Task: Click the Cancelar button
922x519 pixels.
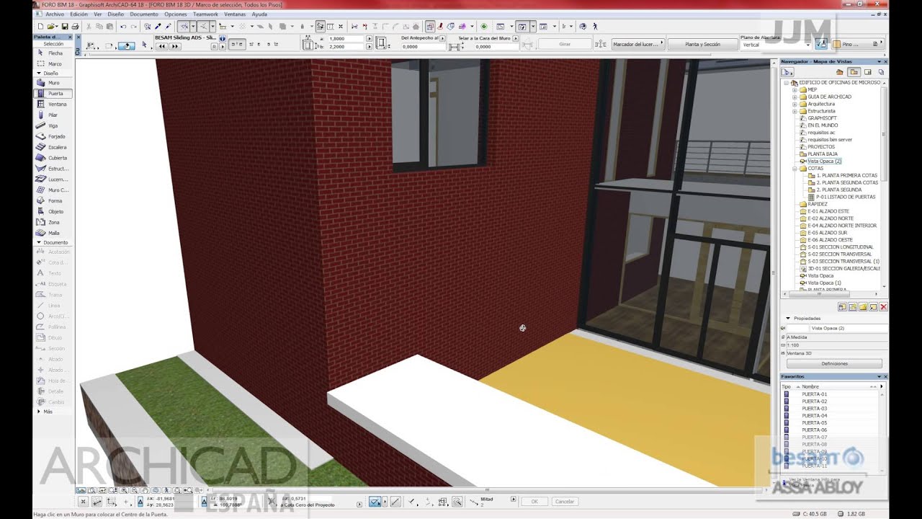Action: coord(565,502)
